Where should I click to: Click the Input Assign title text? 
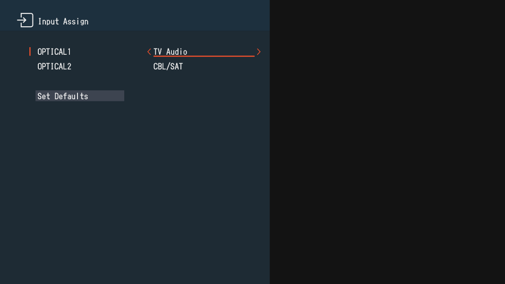[x=63, y=21]
